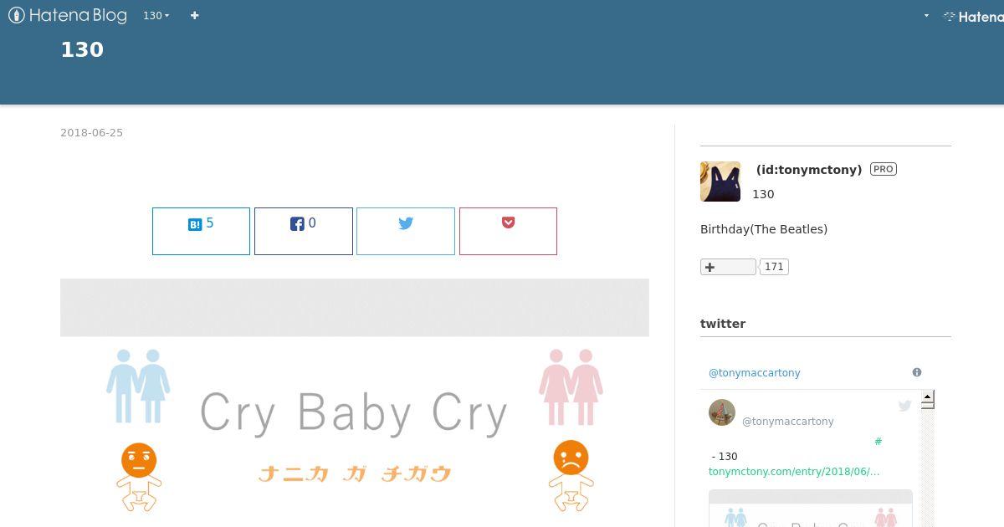
Task: Open the tonymctony.com entry link in tweet
Action: (x=794, y=472)
